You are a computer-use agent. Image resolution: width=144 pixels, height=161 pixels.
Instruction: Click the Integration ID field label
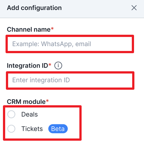(x=27, y=66)
